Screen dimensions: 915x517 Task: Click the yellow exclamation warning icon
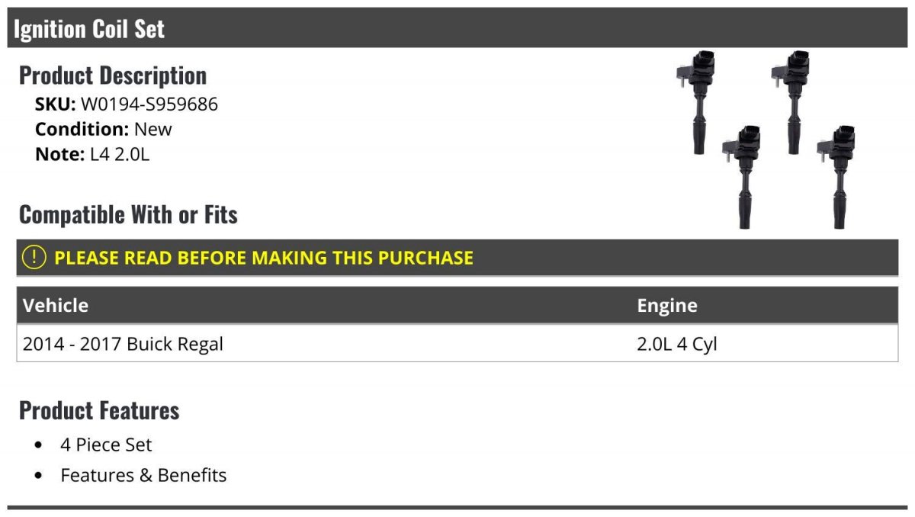tap(34, 258)
